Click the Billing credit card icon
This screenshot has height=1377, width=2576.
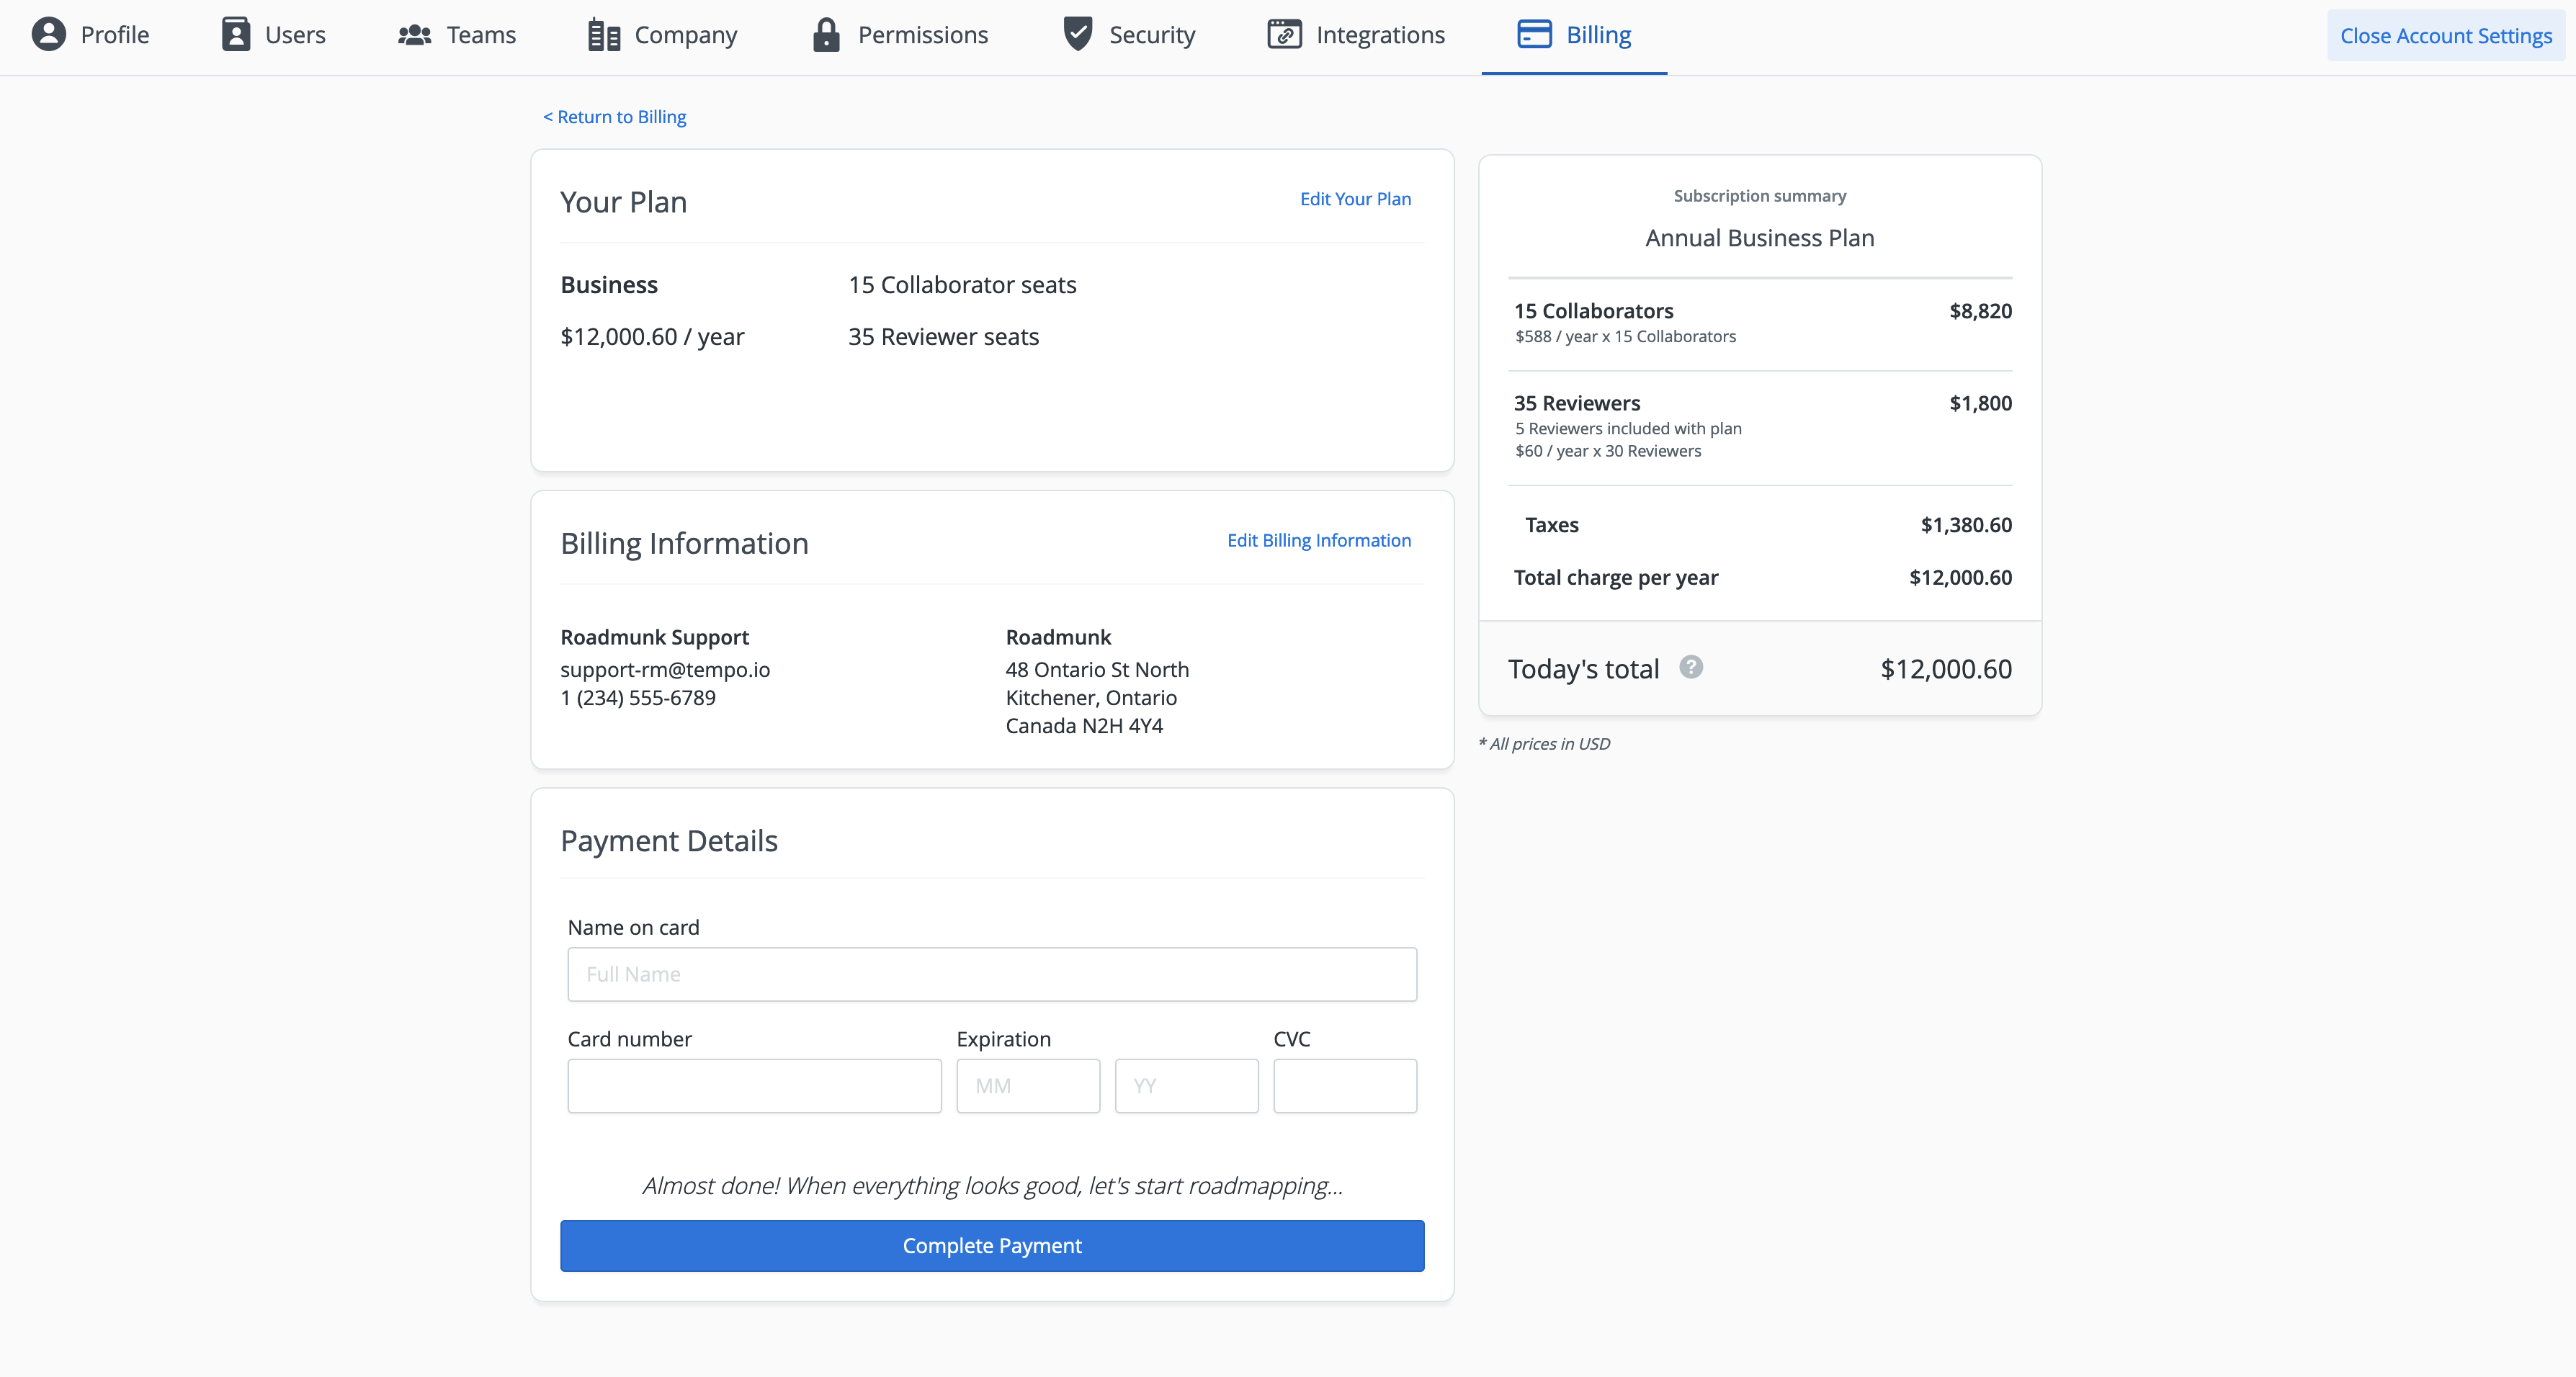[1534, 35]
